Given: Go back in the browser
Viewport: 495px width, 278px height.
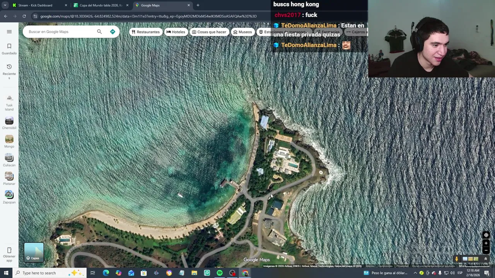Looking at the screenshot, I should tap(5, 16).
